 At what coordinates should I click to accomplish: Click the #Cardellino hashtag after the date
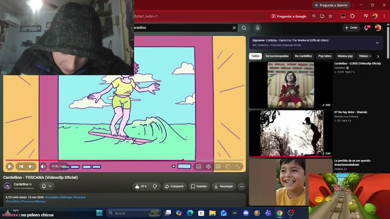click(52, 197)
